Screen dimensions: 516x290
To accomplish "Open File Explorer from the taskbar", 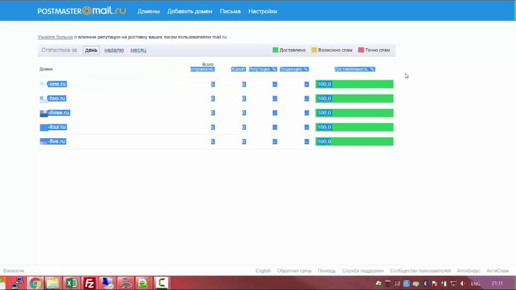I will [x=53, y=283].
